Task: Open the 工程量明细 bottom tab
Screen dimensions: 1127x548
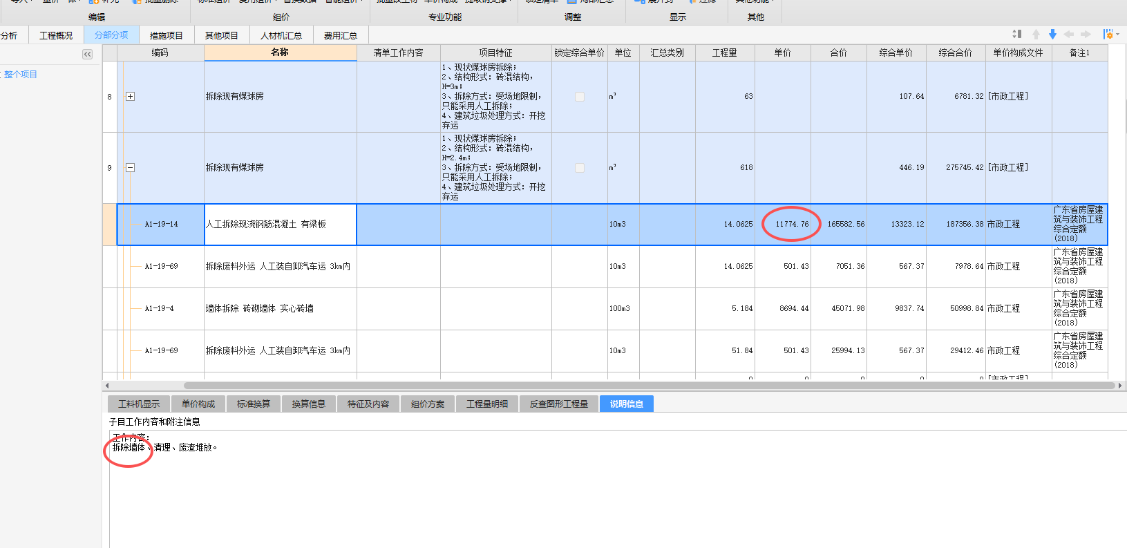Action: 487,404
